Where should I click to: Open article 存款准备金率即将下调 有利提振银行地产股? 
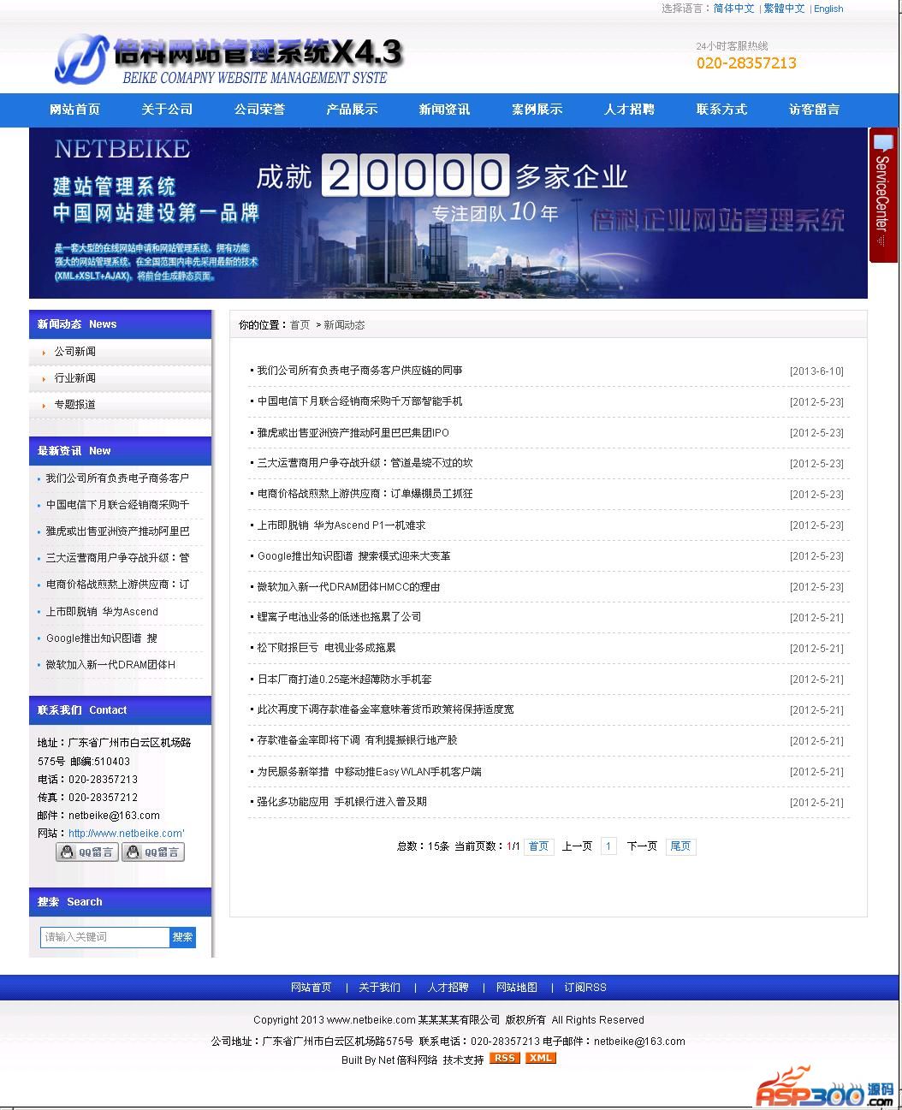357,740
